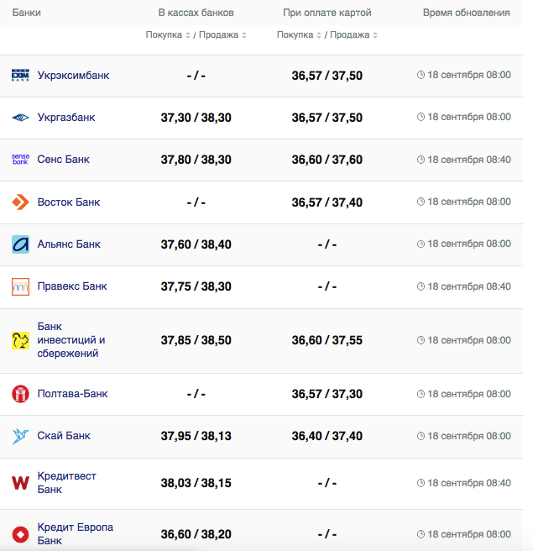
Task: Sort by Покупка in card payment column
Action: tap(299, 35)
